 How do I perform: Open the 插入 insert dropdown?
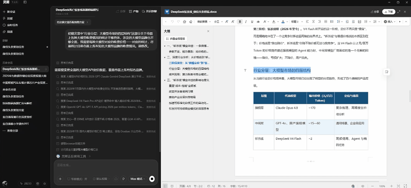[x=390, y=22]
